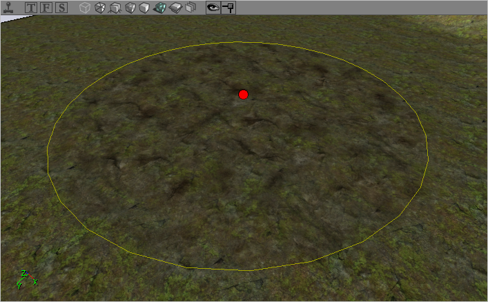Click the yellow brush circle outline
The height and width of the screenshot is (302, 488).
[48, 160]
